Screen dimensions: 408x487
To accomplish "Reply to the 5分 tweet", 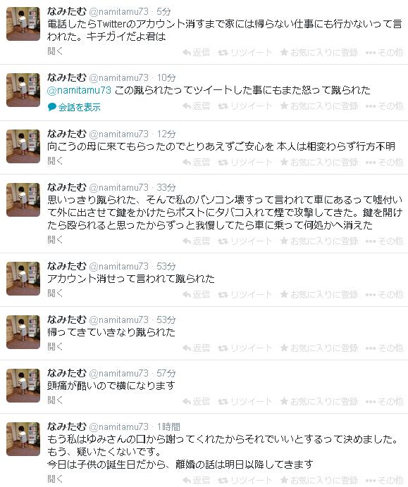I will point(196,52).
